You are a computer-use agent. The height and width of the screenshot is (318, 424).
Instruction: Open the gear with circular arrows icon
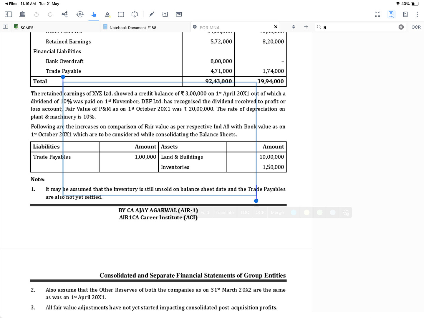pos(80,14)
